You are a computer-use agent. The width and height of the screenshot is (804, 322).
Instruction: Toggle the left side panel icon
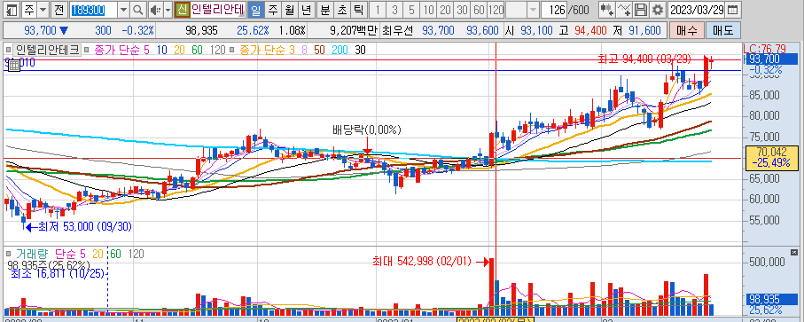(x=12, y=9)
